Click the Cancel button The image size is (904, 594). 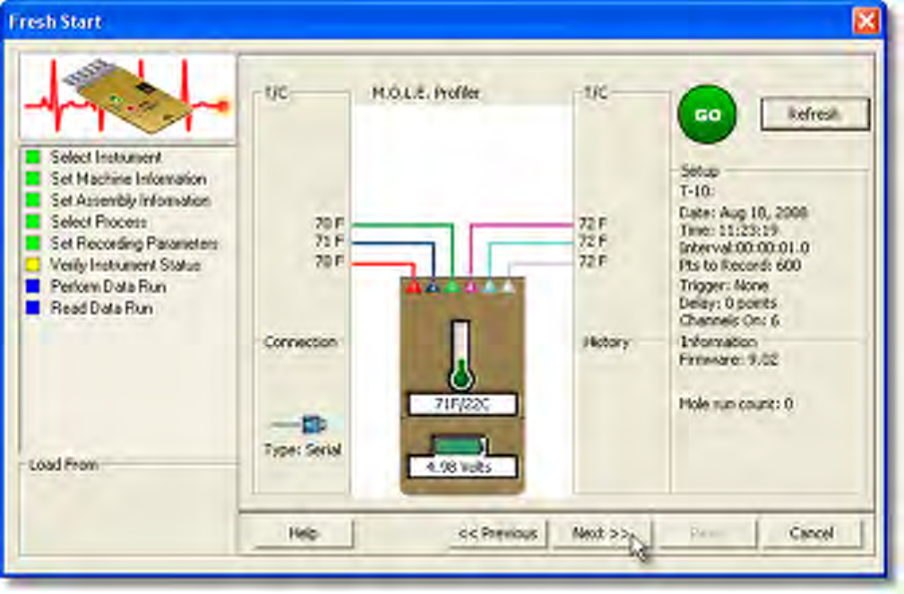pos(812,533)
